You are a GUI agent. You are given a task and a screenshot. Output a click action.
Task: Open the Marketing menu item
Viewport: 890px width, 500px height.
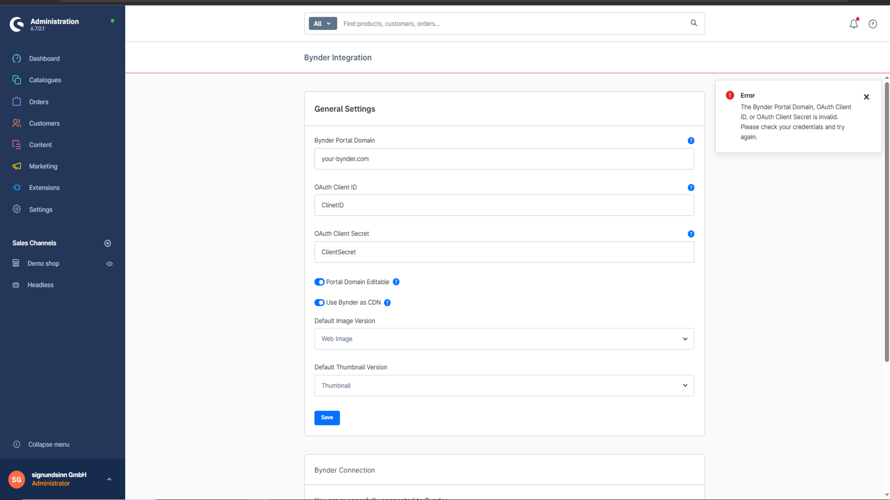click(x=43, y=166)
